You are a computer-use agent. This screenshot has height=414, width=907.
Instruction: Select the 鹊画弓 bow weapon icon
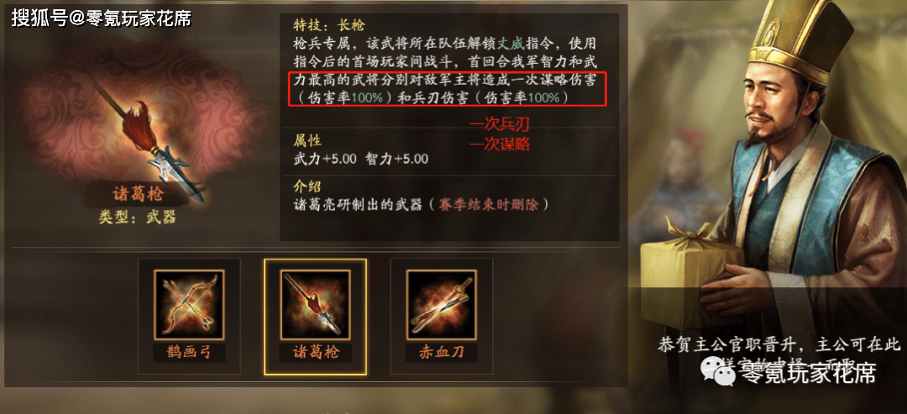coord(189,304)
